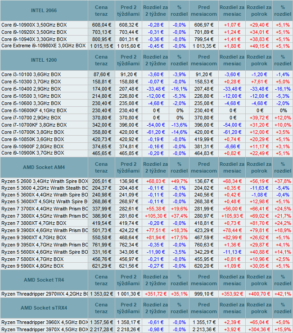Click the 501,73 € price cell
293x333 pixels.
[x=101, y=231]
